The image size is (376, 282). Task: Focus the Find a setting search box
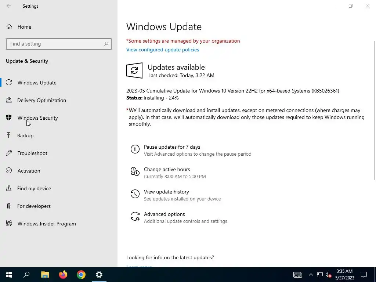(x=59, y=44)
